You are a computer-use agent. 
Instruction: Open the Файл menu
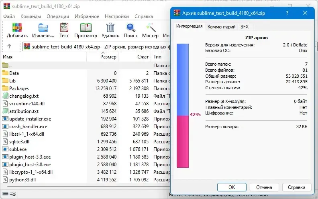click(9, 16)
